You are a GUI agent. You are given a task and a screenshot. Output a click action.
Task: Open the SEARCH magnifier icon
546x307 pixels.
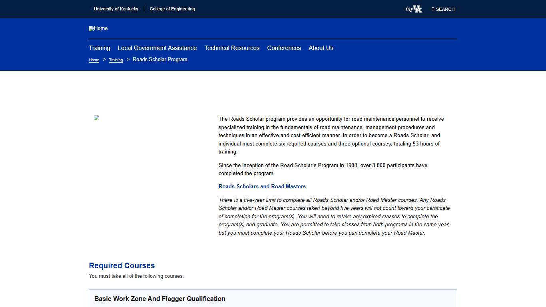click(432, 9)
